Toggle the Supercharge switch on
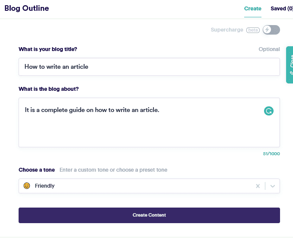This screenshot has width=293, height=240. coord(271,30)
